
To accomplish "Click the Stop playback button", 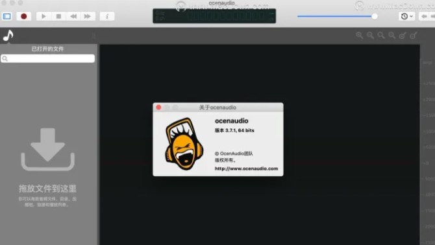I will 58,16.
